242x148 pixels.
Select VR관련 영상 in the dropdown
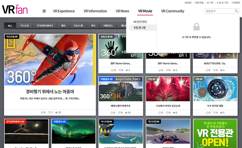click(x=140, y=22)
